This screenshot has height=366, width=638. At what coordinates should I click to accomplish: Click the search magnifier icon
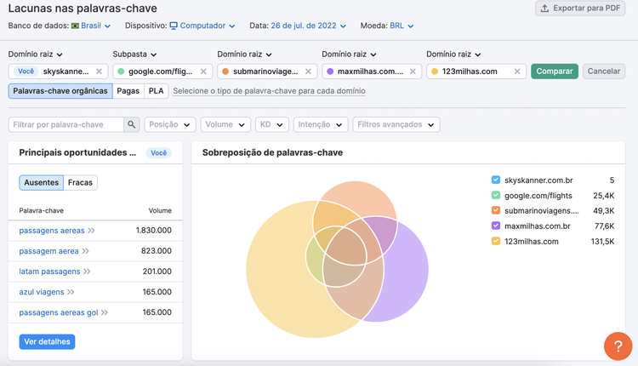pyautogui.click(x=131, y=124)
